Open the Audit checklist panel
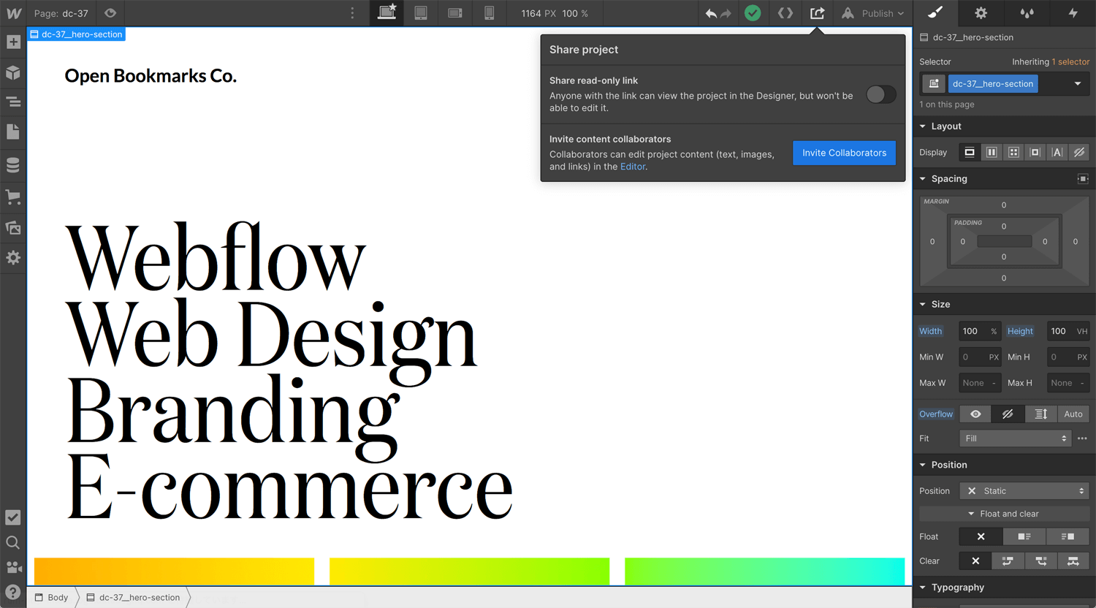 (13, 517)
